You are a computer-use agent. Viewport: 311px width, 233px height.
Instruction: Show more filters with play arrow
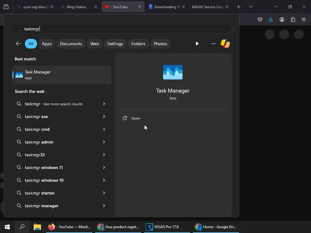[x=197, y=44]
